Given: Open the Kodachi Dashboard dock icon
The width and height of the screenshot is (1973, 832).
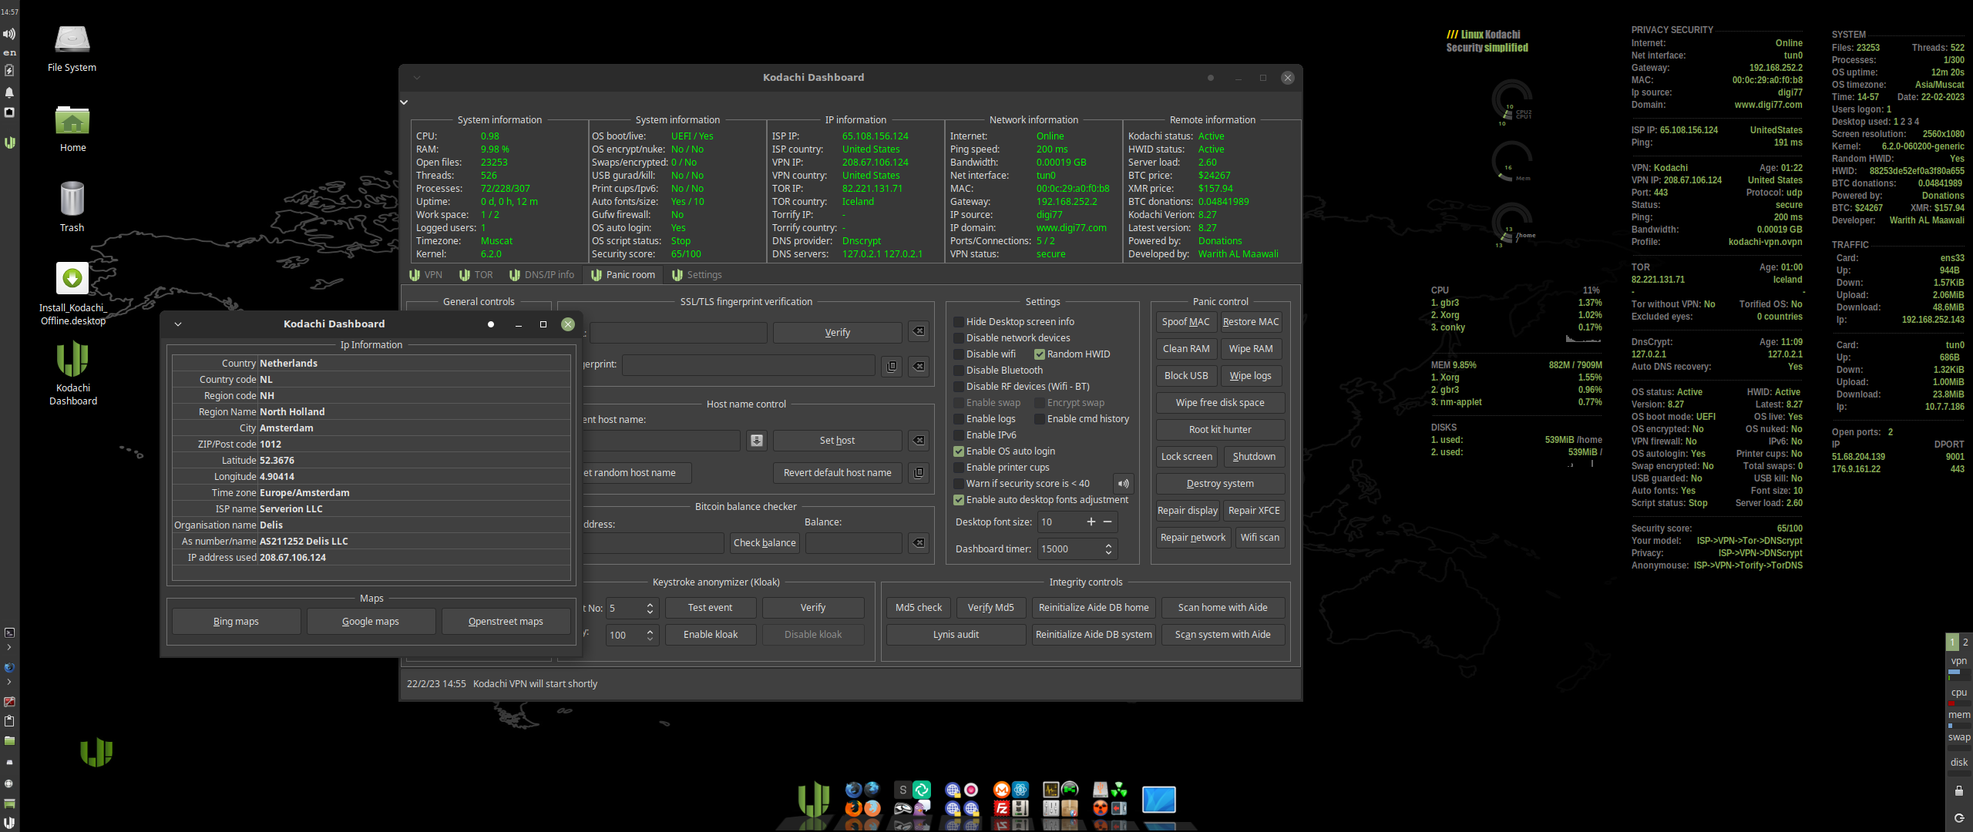Looking at the screenshot, I should [x=813, y=800].
